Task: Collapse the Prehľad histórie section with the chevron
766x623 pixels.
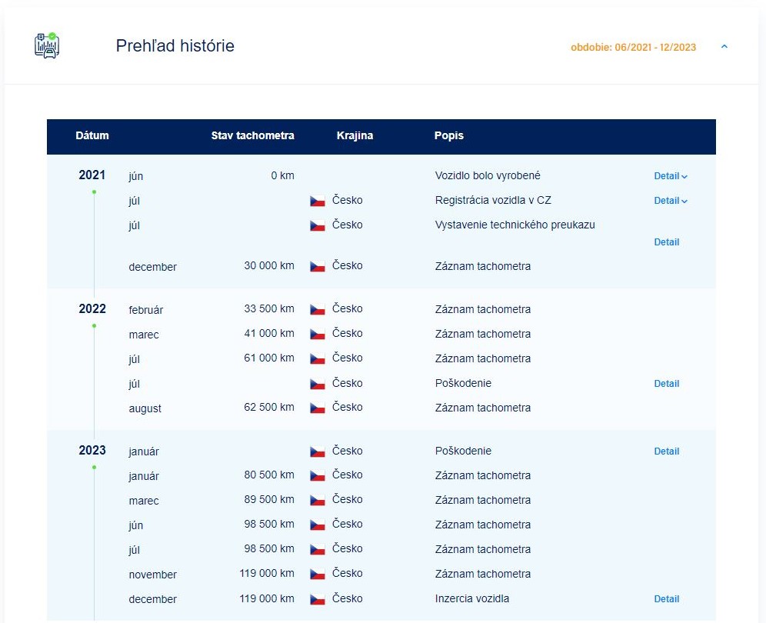Action: point(724,46)
